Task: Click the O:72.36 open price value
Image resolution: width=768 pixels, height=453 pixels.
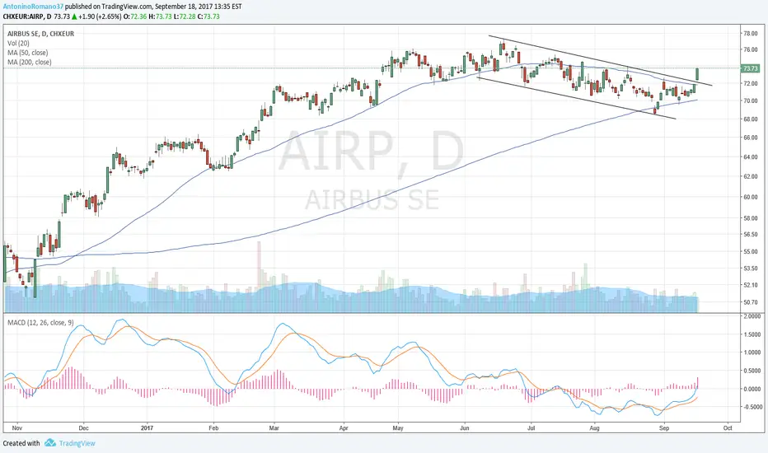Action: click(135, 16)
